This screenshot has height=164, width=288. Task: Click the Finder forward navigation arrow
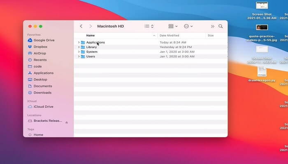[91, 26]
